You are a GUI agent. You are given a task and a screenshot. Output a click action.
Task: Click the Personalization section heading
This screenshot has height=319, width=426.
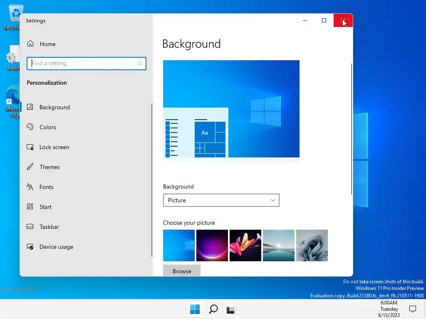47,83
